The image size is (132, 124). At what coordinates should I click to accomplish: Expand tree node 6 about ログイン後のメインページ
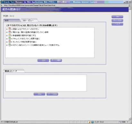7,45
